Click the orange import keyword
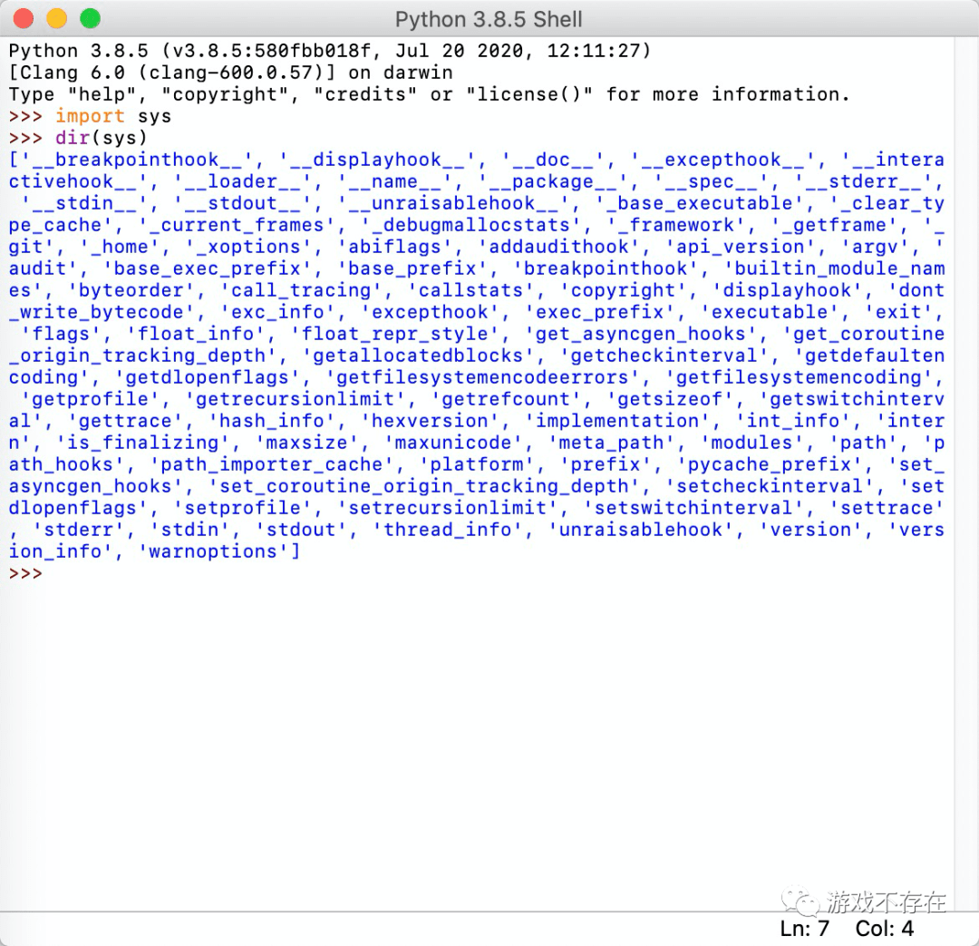This screenshot has width=979, height=946. (90, 116)
